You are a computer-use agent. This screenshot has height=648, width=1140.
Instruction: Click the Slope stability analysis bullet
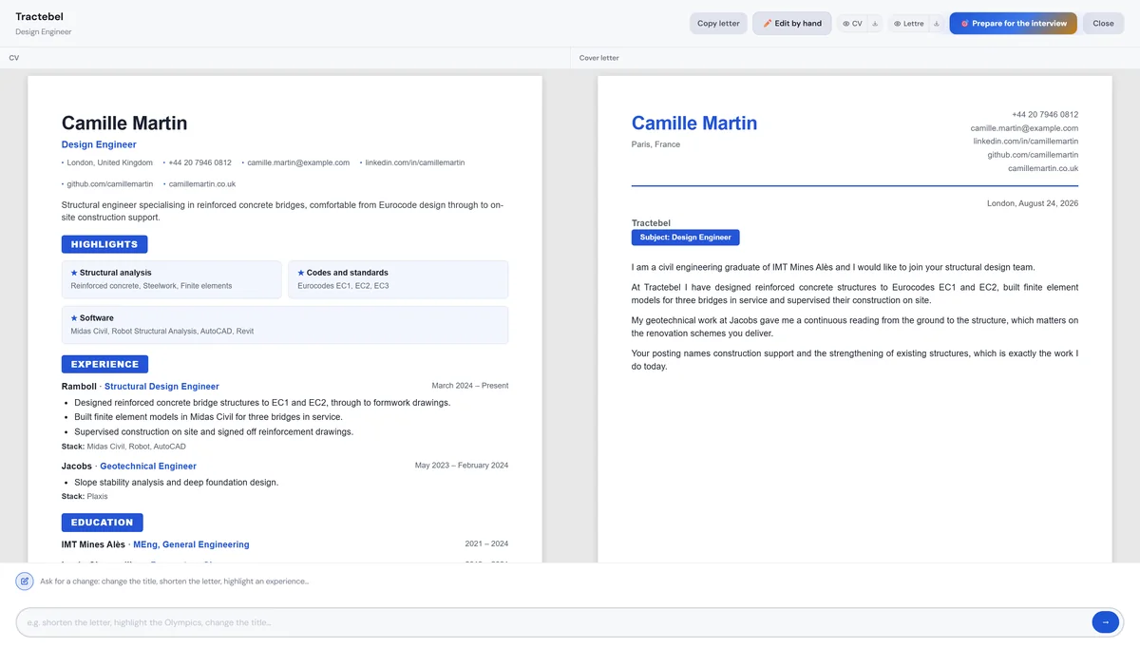coord(176,483)
